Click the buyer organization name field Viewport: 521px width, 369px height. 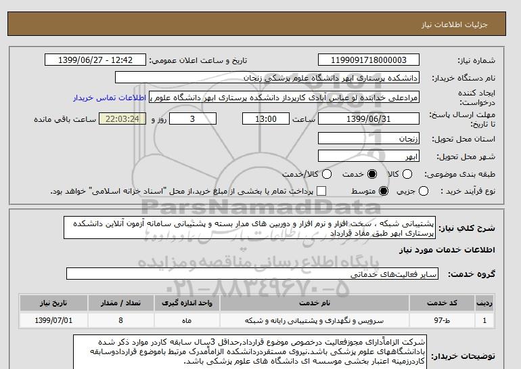(x=267, y=78)
